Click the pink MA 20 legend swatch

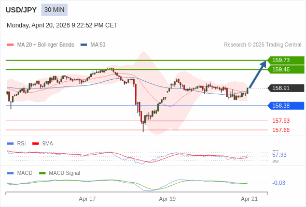[10, 45]
